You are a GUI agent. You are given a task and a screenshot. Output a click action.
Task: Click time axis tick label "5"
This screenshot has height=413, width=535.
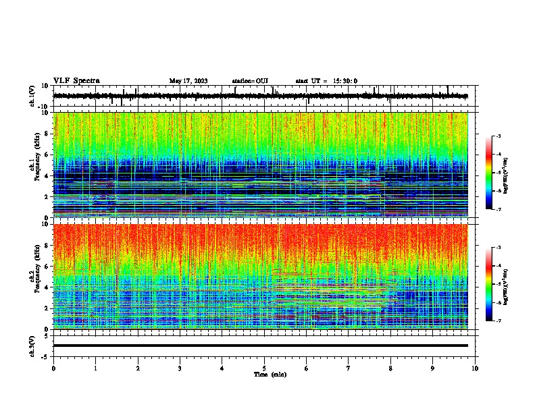[x=264, y=368]
